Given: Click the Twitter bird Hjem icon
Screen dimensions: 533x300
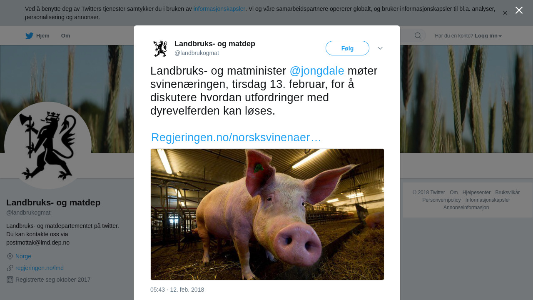Looking at the screenshot, I should 29,36.
